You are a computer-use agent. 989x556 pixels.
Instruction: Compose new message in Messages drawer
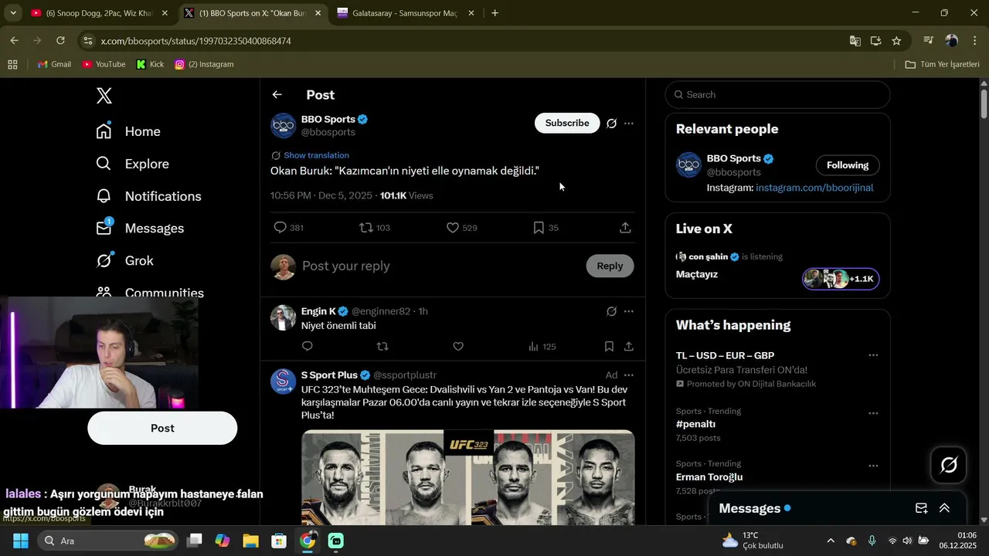click(921, 508)
